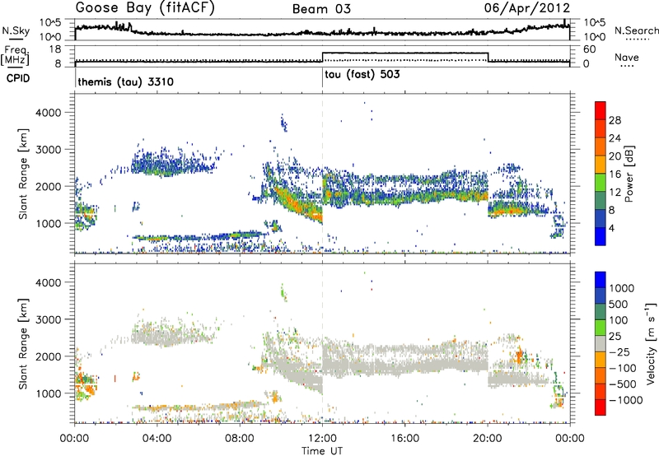The image size is (659, 456).
Task: Click the "-25" velocity colorbar label
Action: tap(619, 352)
